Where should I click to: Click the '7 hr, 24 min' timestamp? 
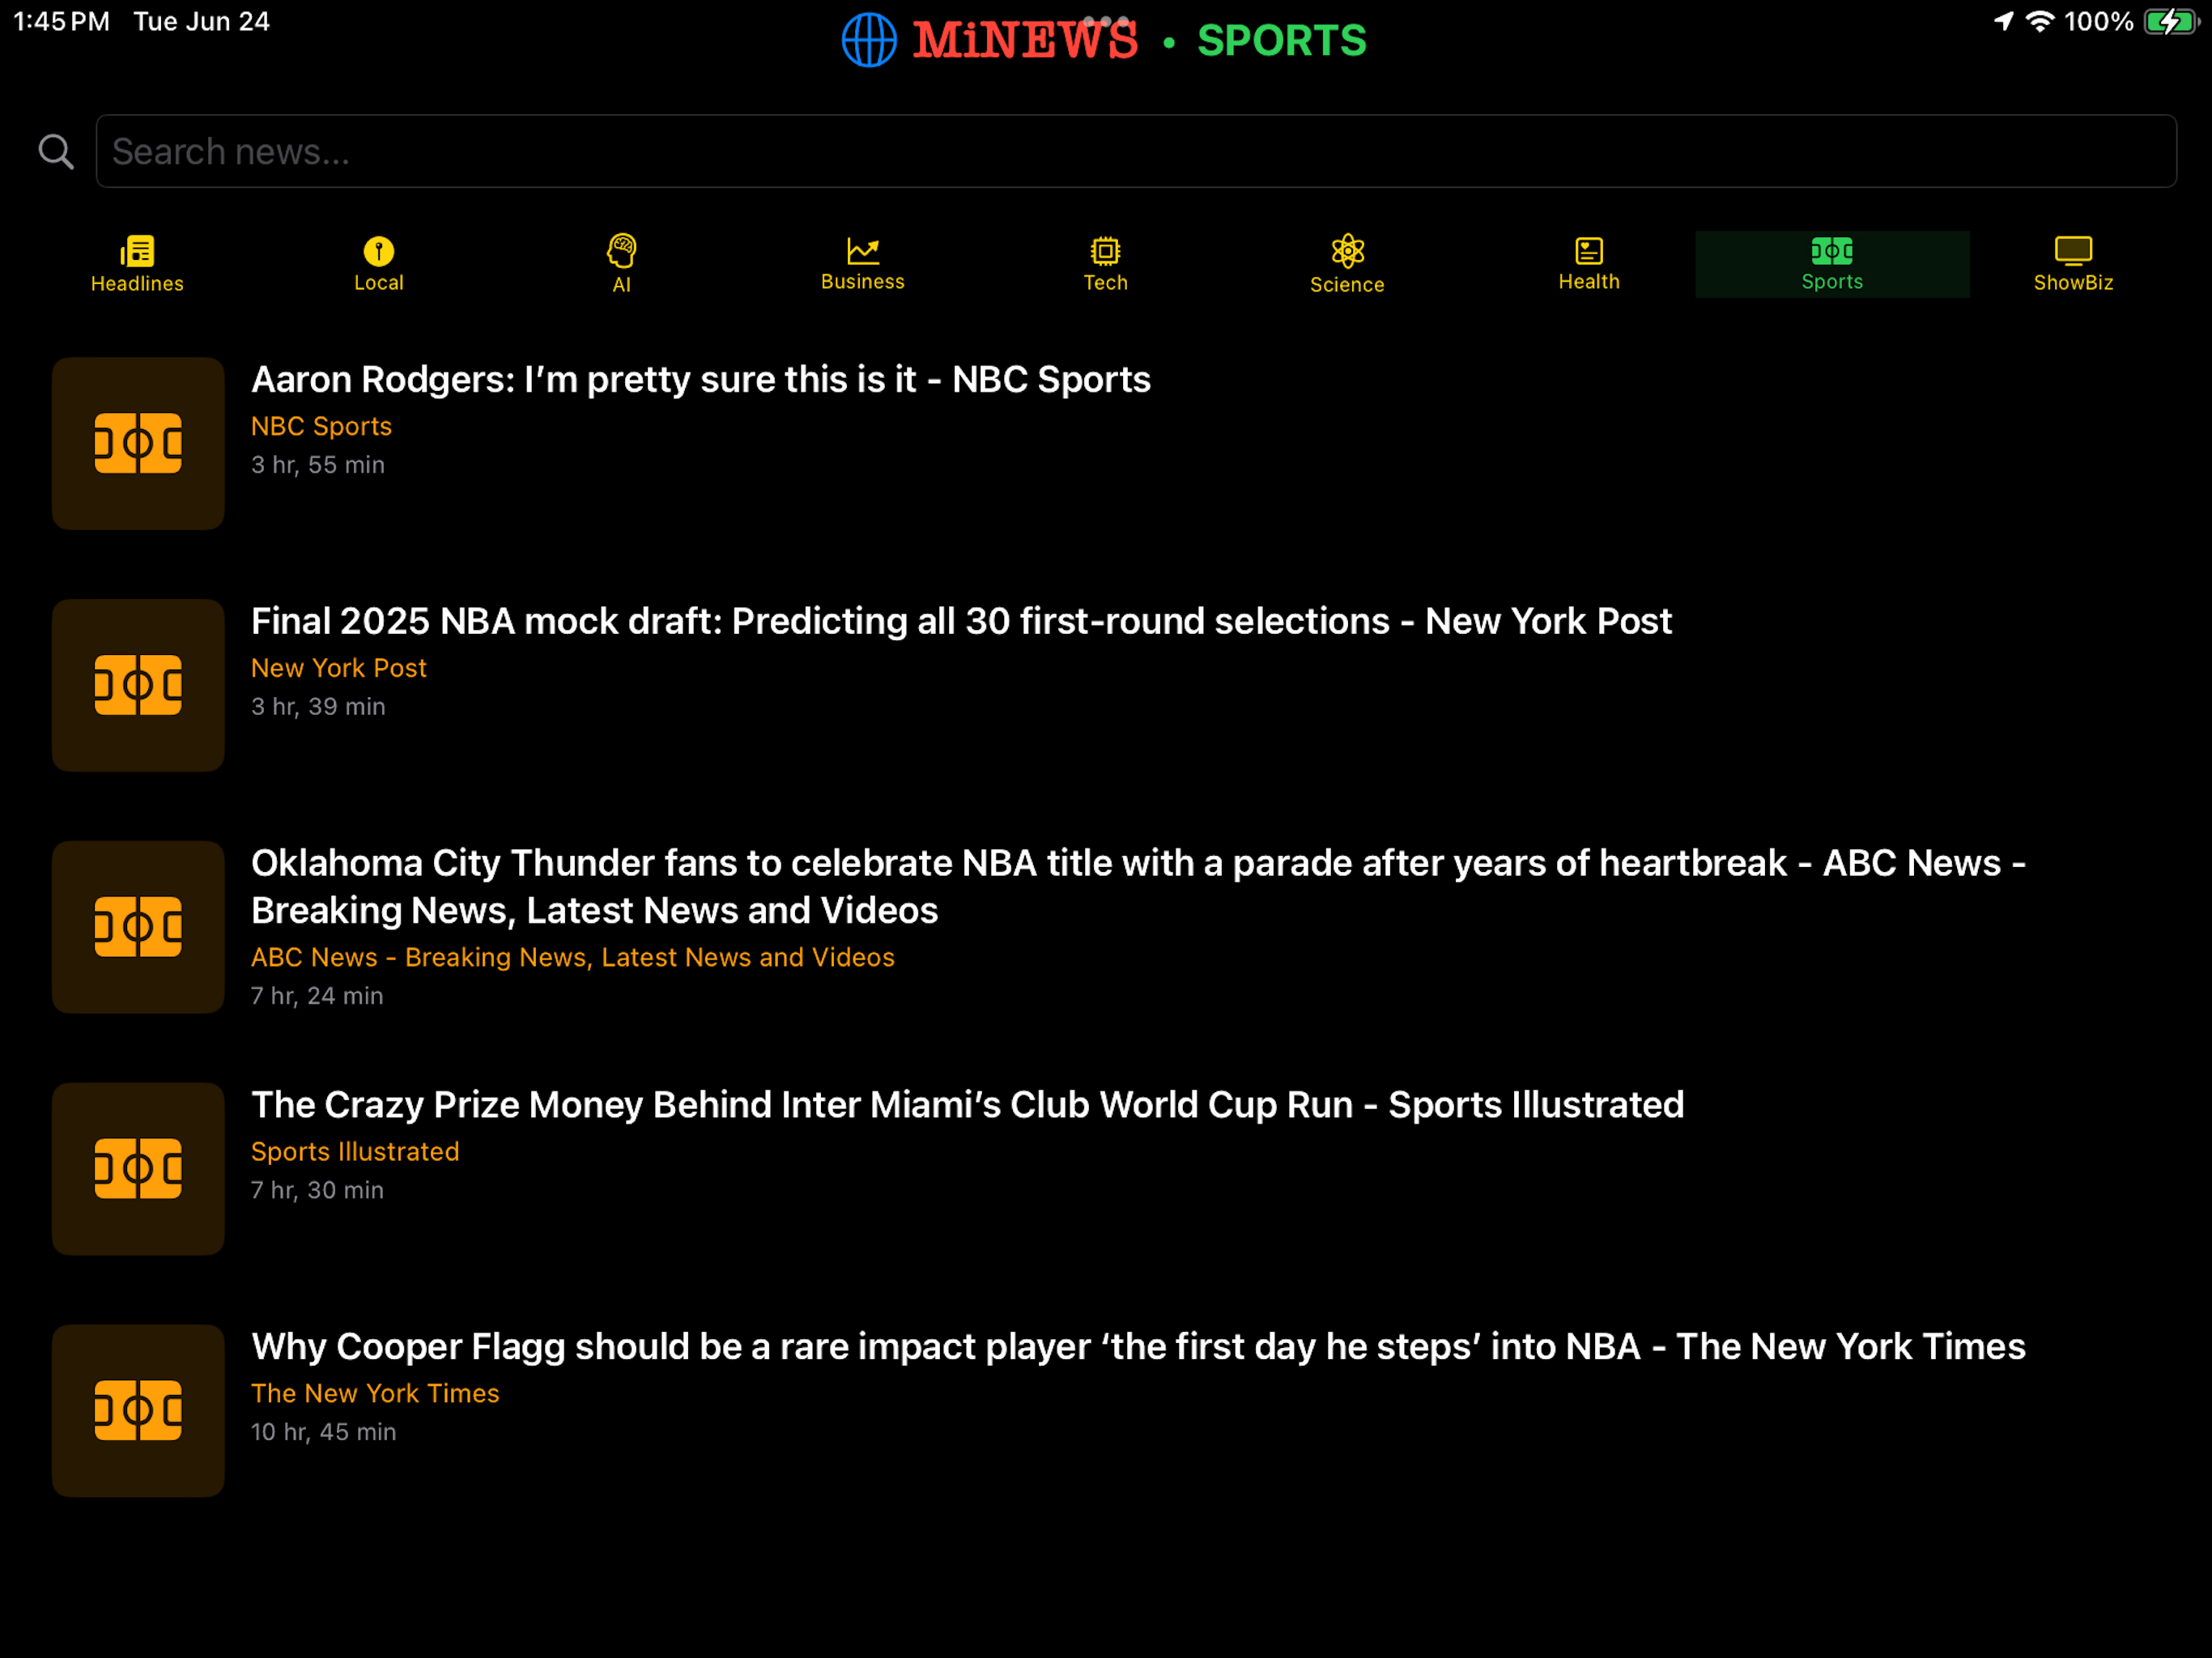coord(317,996)
